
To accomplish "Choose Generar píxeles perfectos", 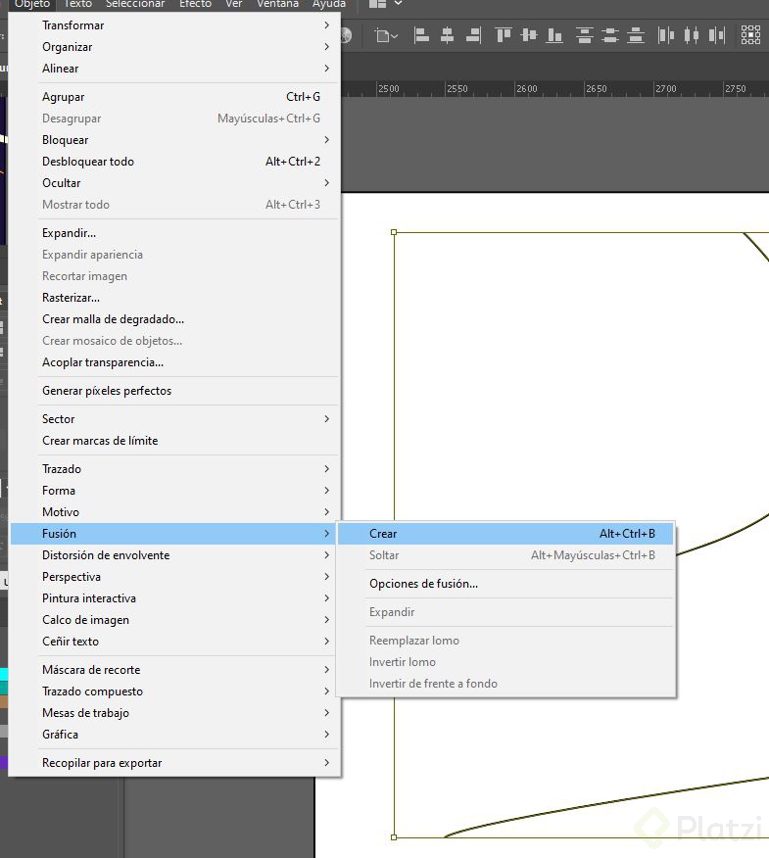I will pos(175,391).
